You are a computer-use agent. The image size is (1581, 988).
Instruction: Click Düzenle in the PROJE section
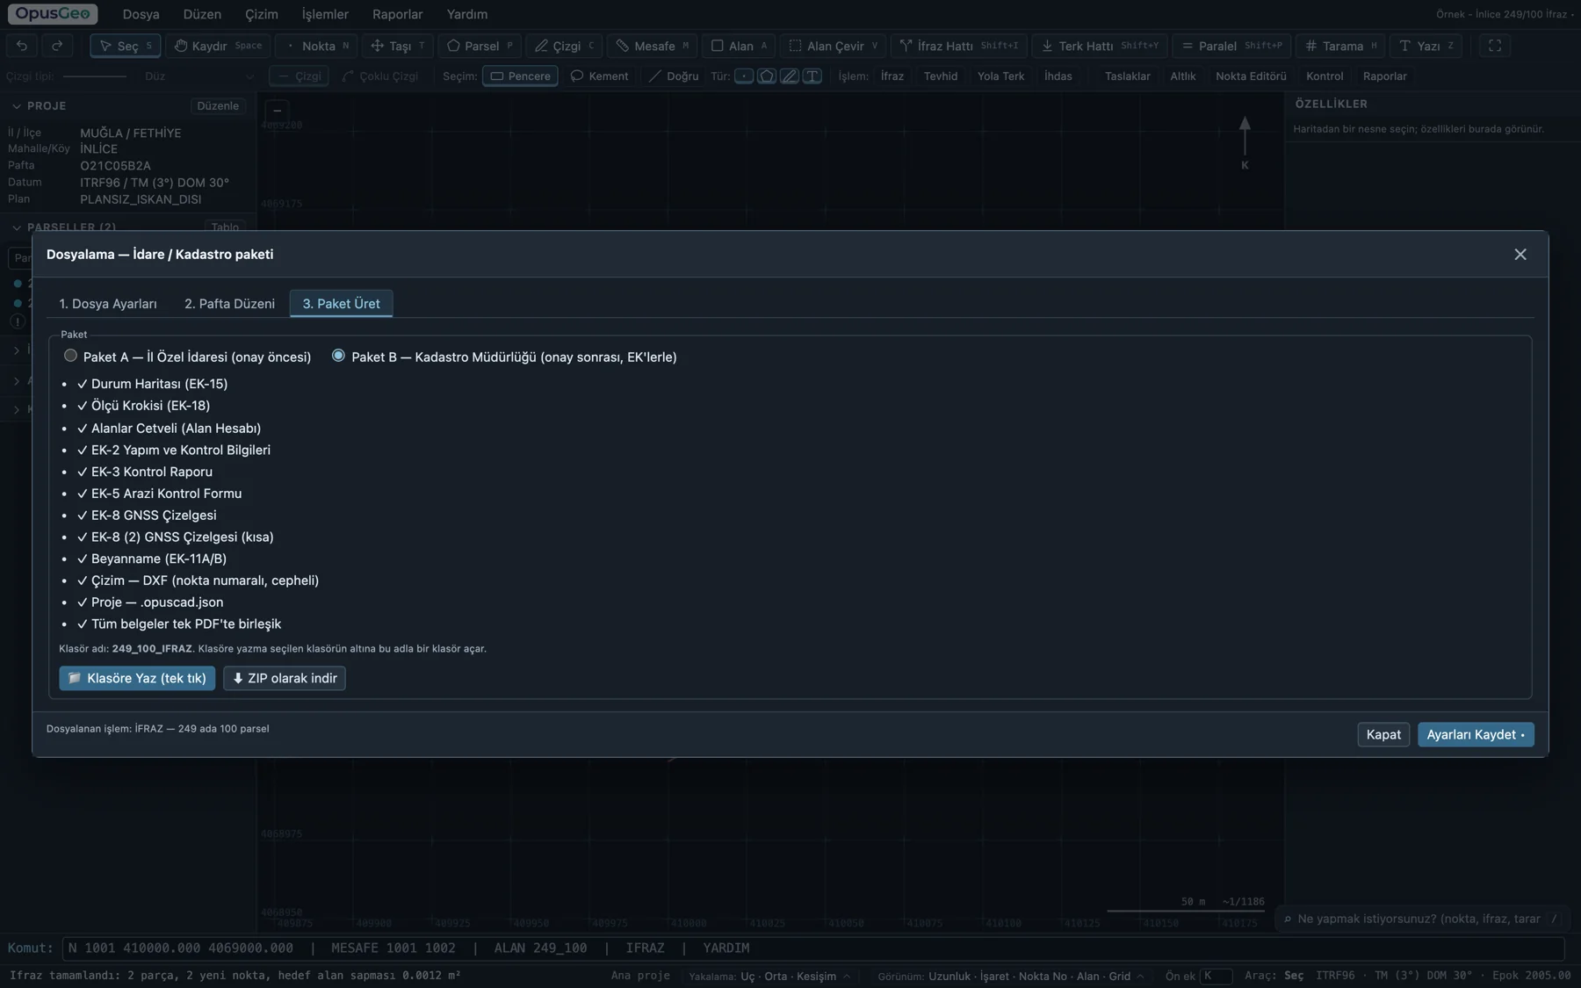point(218,106)
